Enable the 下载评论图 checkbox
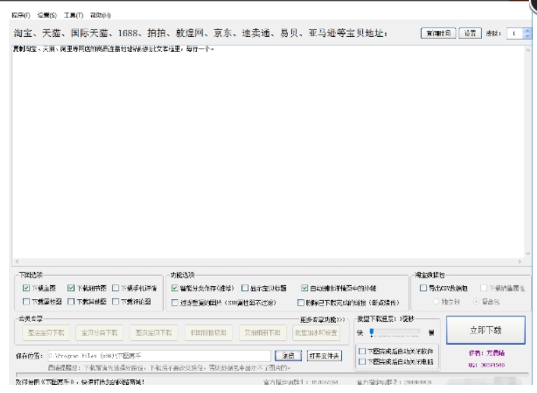 tap(116, 302)
